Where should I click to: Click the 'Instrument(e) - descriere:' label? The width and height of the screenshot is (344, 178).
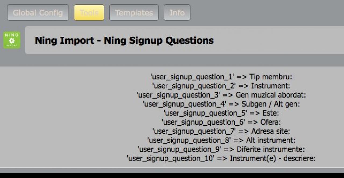[273, 158]
